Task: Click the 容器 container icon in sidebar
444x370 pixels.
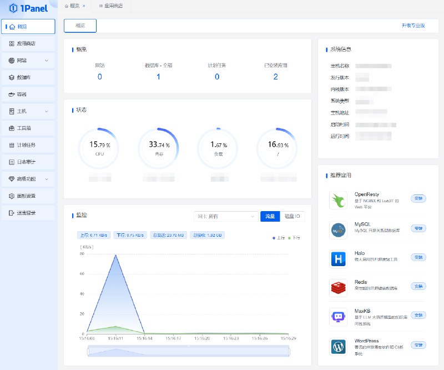Action: 11,94
